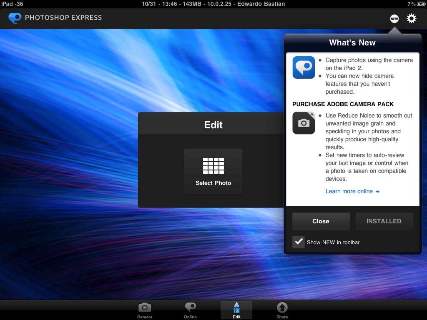Click the Edit panel heading
The height and width of the screenshot is (320, 427).
click(x=213, y=125)
